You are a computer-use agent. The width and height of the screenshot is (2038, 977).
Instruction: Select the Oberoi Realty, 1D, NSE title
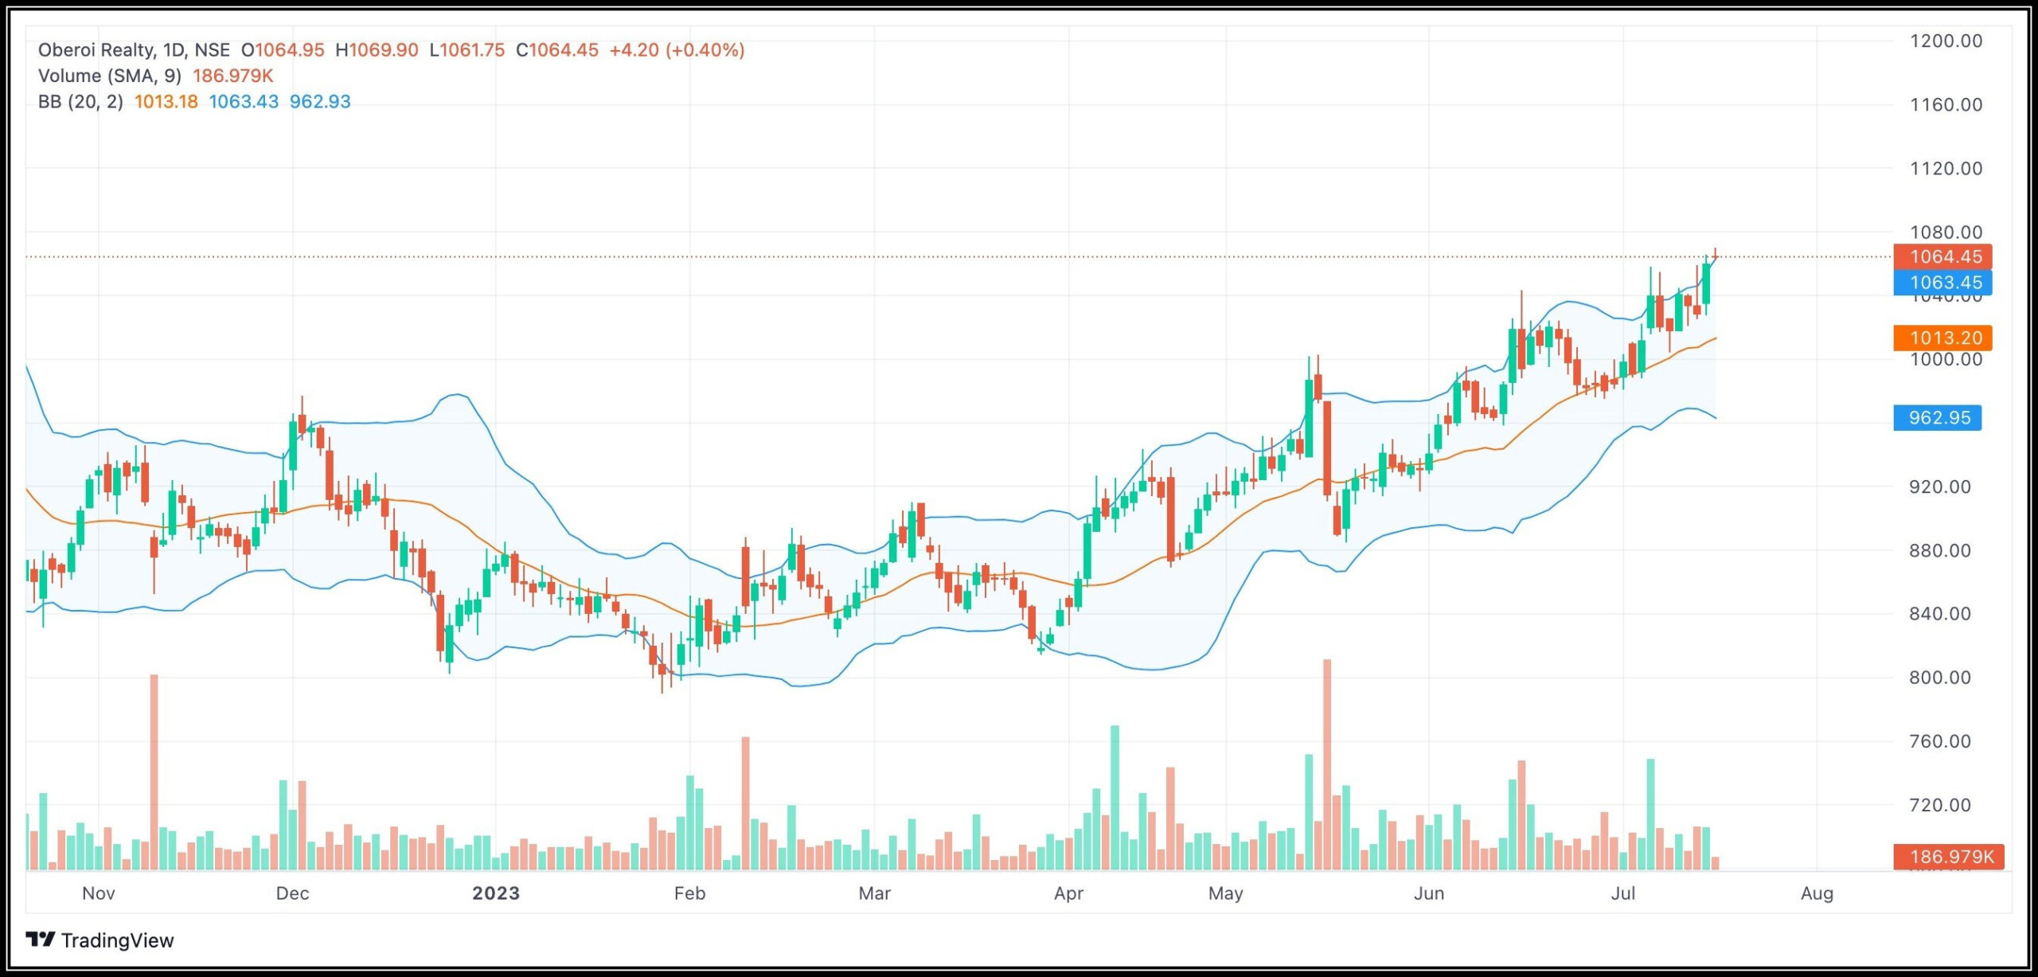click(134, 50)
